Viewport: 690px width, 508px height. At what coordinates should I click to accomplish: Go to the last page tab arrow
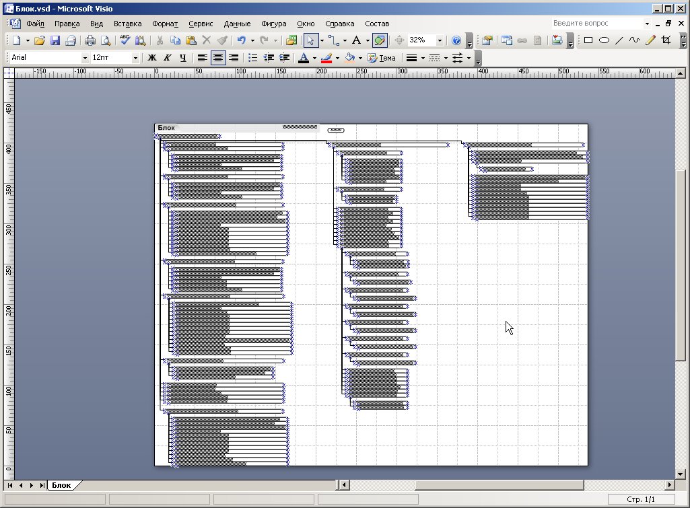pyautogui.click(x=42, y=485)
